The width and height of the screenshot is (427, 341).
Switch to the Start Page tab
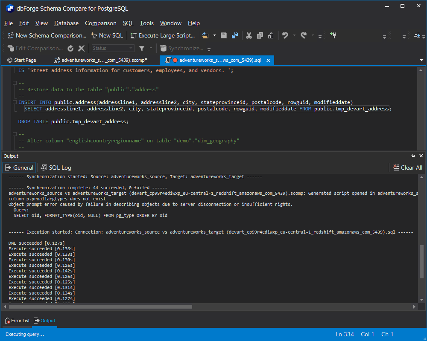[x=22, y=60]
